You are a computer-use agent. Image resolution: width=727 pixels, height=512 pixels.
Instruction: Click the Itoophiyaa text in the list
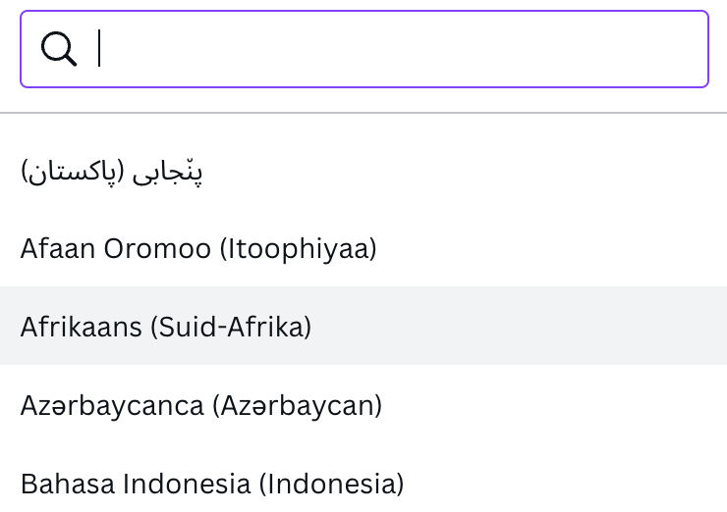click(x=298, y=248)
